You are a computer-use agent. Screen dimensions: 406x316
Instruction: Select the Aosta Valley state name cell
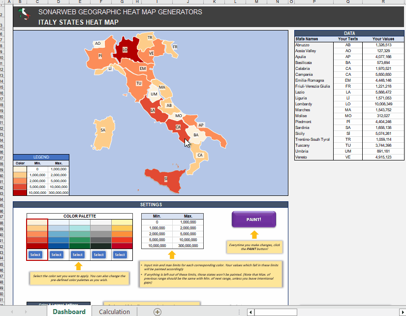(x=314, y=51)
